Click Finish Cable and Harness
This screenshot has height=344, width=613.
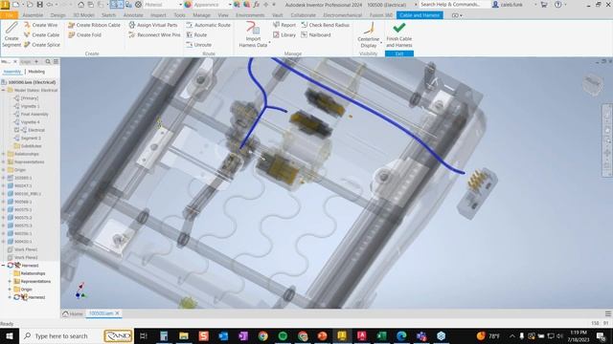click(399, 34)
